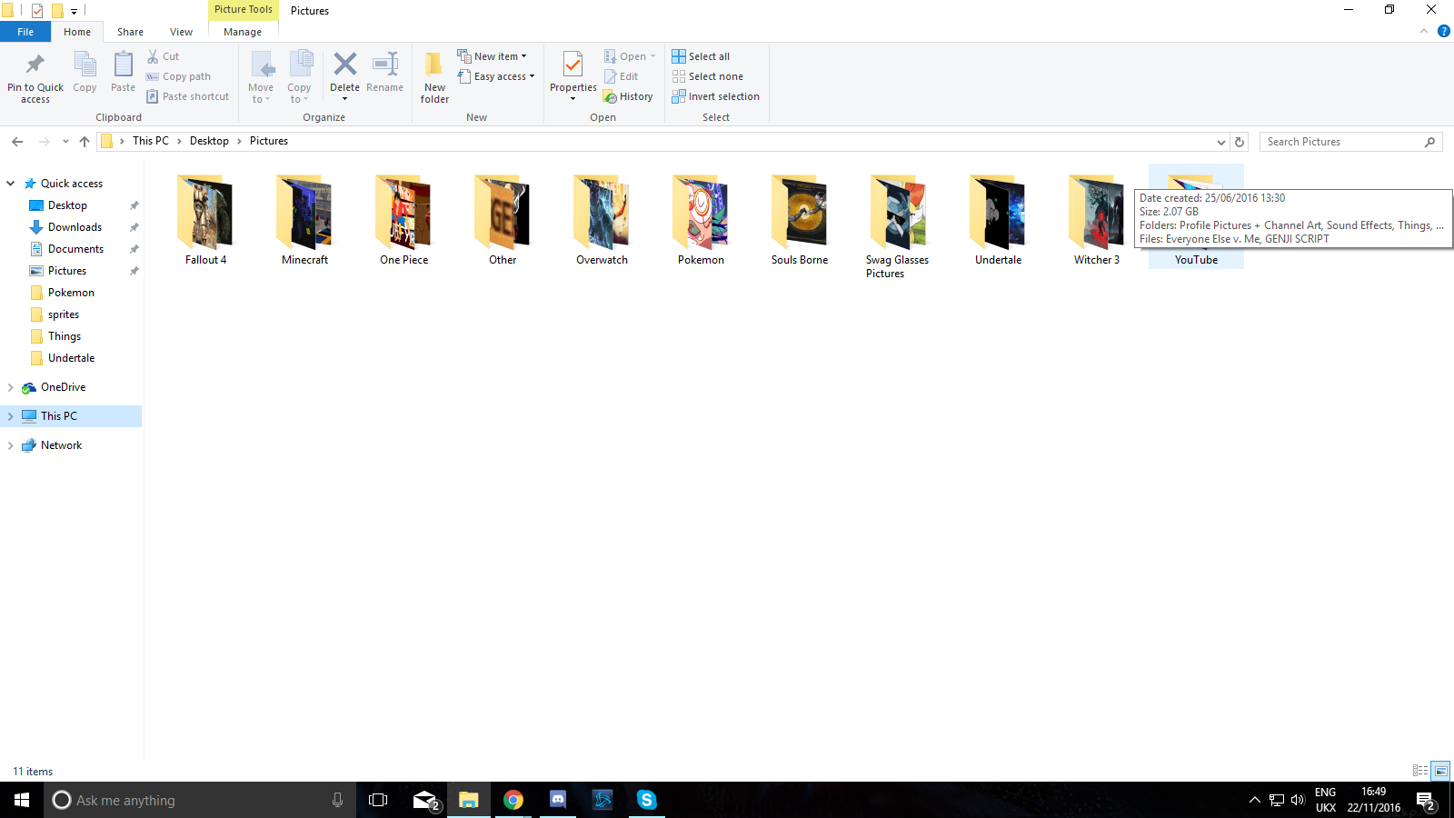
Task: Select the Minecraft folder
Action: tap(304, 219)
